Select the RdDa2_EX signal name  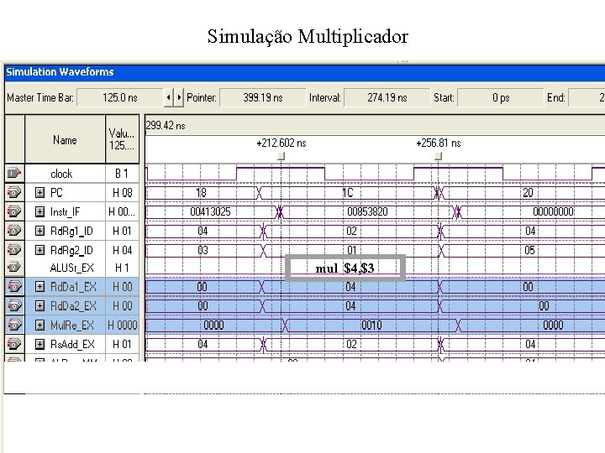(73, 306)
